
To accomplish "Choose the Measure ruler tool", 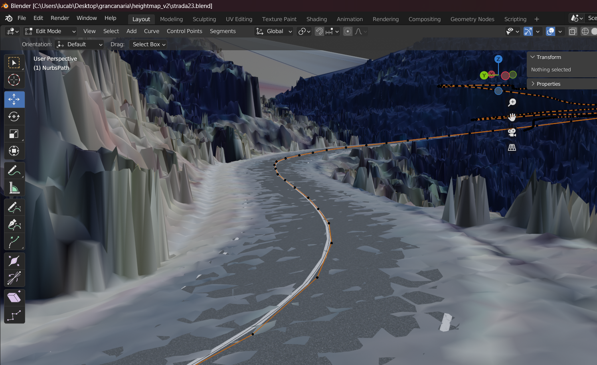I will click(x=14, y=187).
